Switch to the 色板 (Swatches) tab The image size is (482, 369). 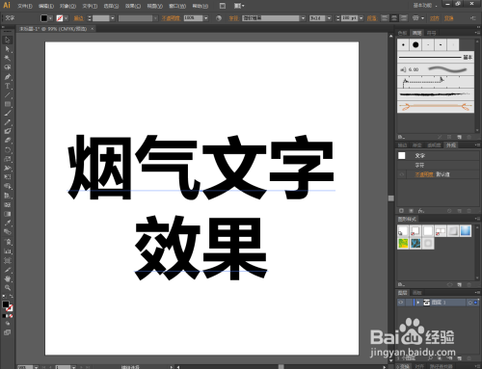402,33
